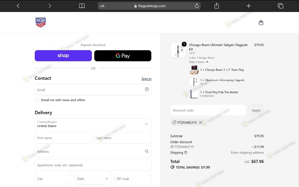Viewport: 299px width, 187px height.
Task: Remove FTGFAMILY15 discount with X icon
Action: [x=200, y=123]
